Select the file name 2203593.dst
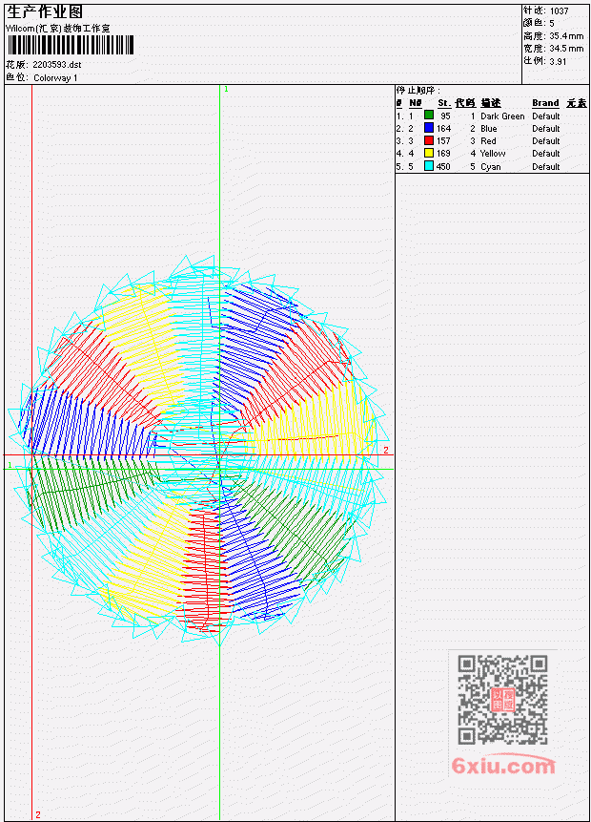Screen dimensions: 591x822 [x=56, y=65]
